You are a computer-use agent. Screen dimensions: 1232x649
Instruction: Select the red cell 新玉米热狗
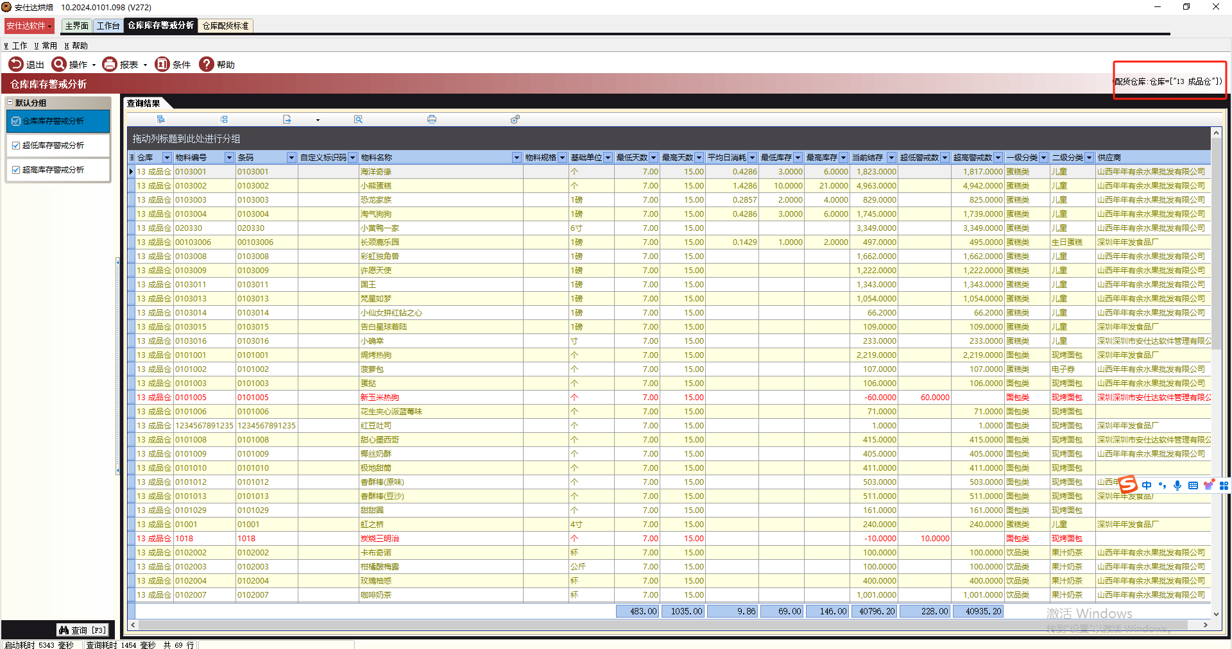(x=441, y=398)
